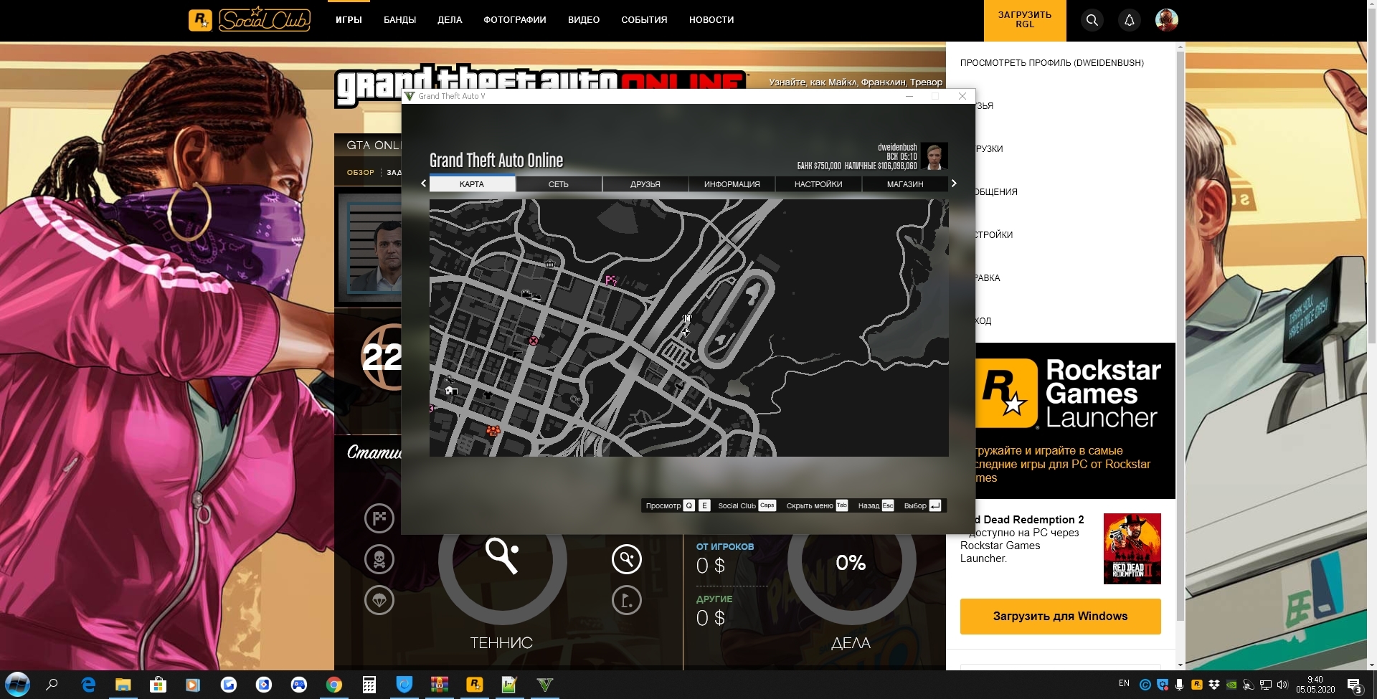
Task: Switch to the НАСТРОЙКИ tab in GTA Online
Action: [818, 184]
